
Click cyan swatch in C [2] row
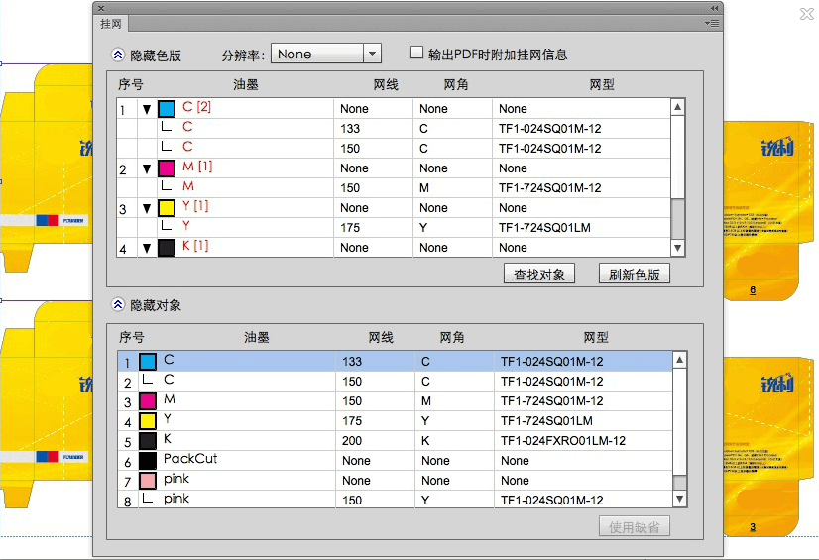click(x=167, y=109)
